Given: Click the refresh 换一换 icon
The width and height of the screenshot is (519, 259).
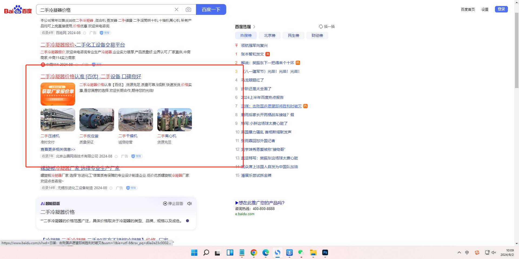Looking at the screenshot, I should point(321,27).
